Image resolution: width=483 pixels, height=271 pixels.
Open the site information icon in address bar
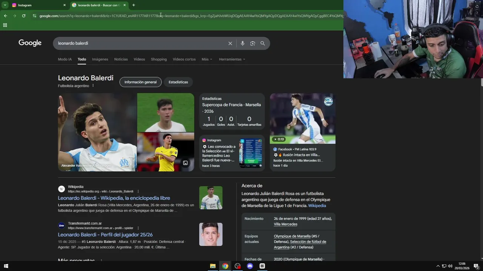tap(34, 16)
